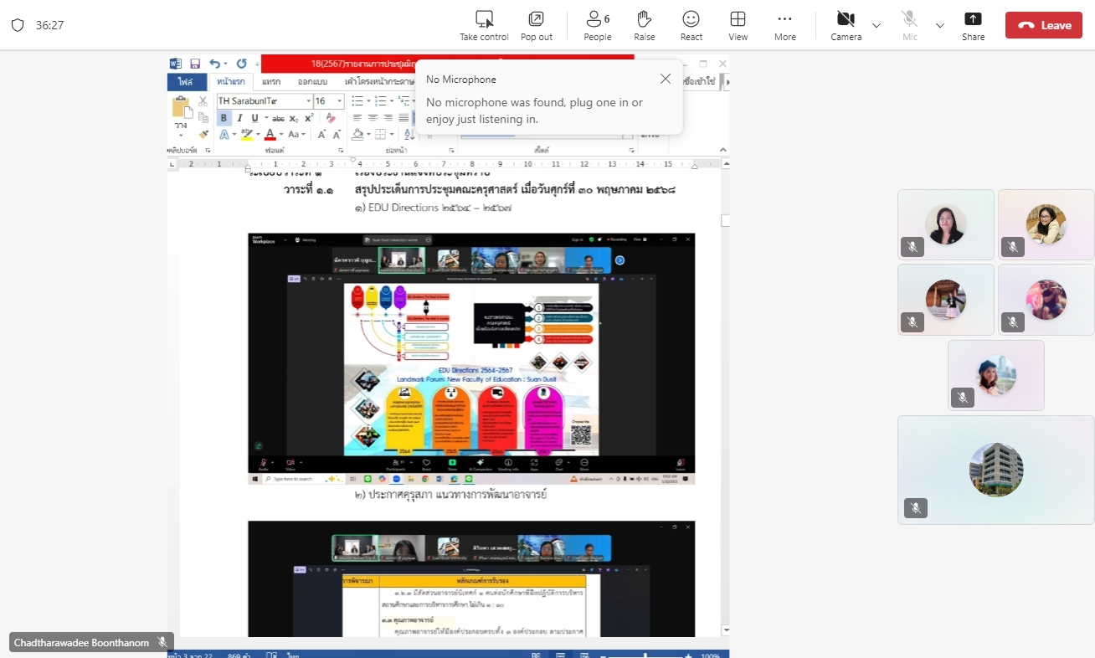Toggle the Mic mute button
1095x658 pixels.
tap(909, 19)
